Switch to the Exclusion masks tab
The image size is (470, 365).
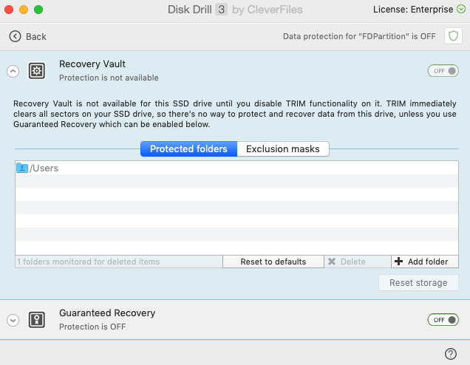283,149
